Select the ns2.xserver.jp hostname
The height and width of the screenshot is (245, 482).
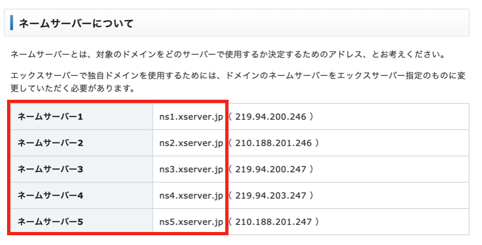tap(191, 143)
